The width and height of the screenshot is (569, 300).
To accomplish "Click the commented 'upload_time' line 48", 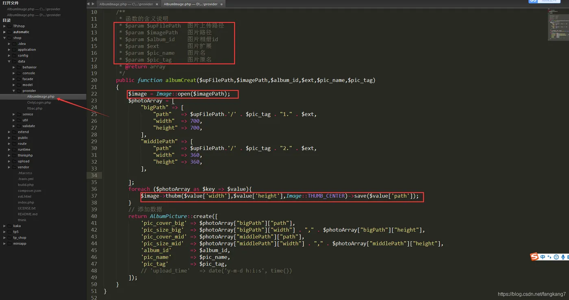I will [216, 271].
